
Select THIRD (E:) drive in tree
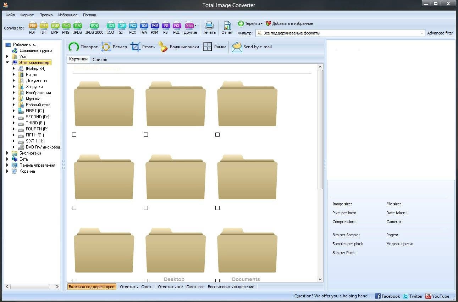[x=35, y=123]
